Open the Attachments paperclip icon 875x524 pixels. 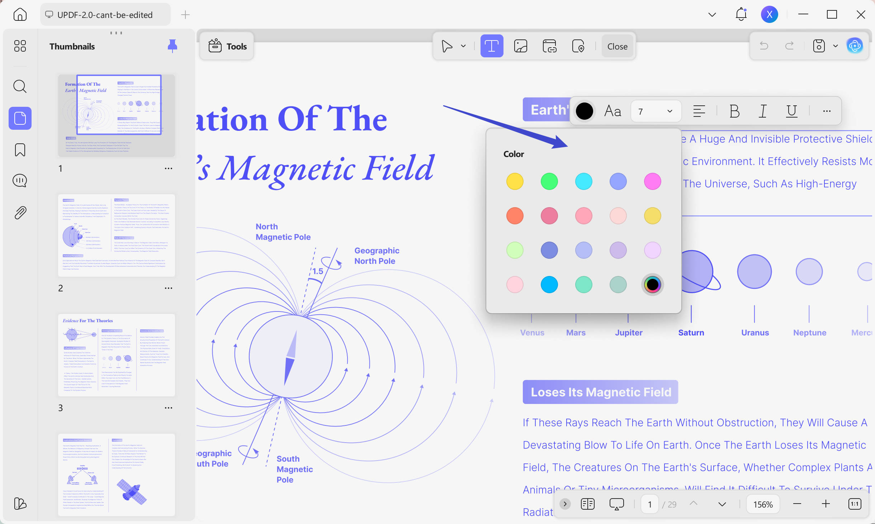(20, 213)
